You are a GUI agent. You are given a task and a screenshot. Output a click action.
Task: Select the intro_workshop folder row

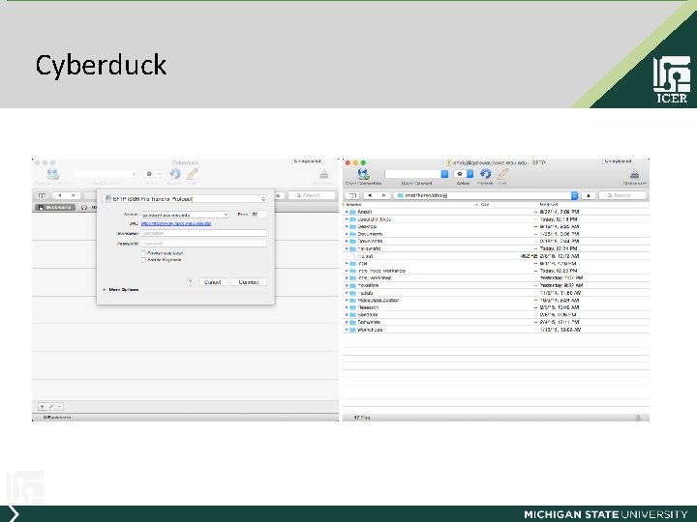tap(496, 277)
